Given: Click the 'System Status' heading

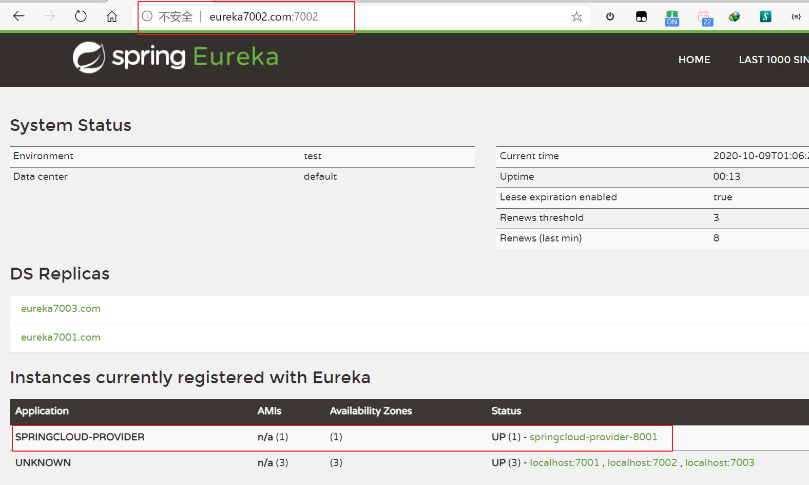Looking at the screenshot, I should (71, 125).
